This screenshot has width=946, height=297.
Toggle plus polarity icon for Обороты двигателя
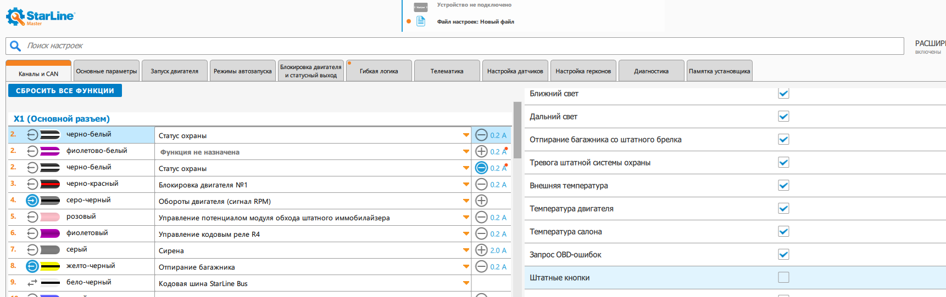click(x=481, y=201)
